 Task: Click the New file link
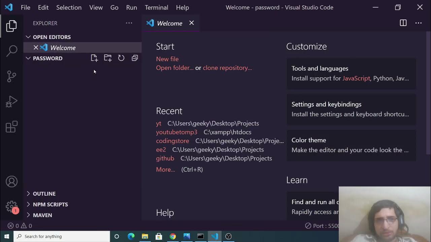167,59
